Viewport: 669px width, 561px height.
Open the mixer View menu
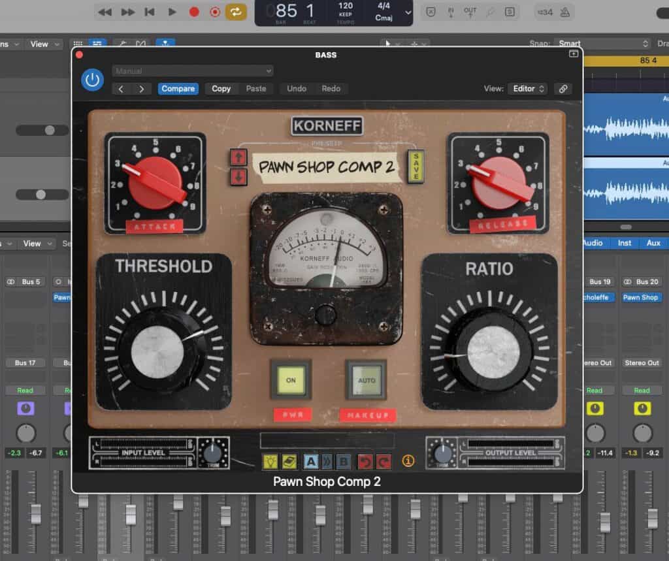[37, 244]
